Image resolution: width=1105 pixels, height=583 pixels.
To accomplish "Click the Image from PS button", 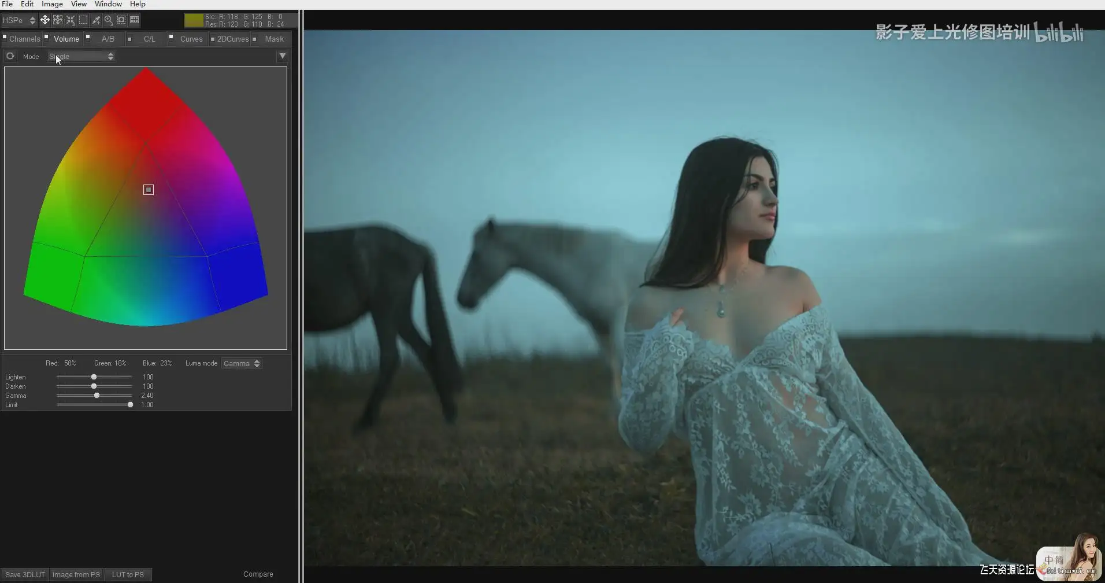I will [x=76, y=574].
